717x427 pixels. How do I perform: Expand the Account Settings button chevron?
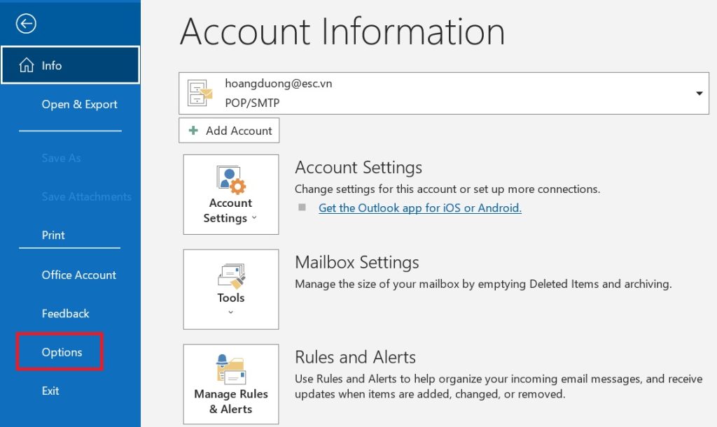point(254,218)
